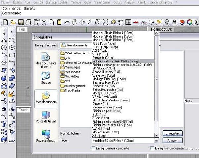Click the Copy icon in toolbar

coord(52,22)
